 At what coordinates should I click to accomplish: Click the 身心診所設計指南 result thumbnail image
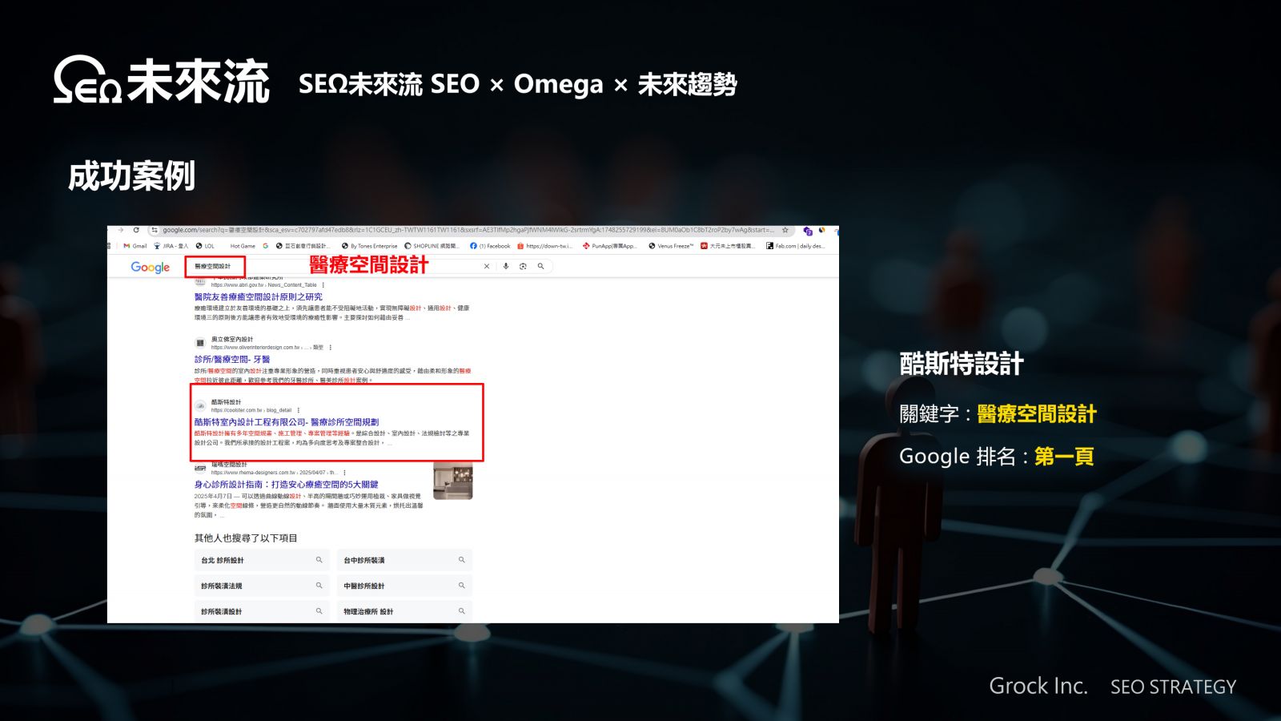[x=452, y=480]
